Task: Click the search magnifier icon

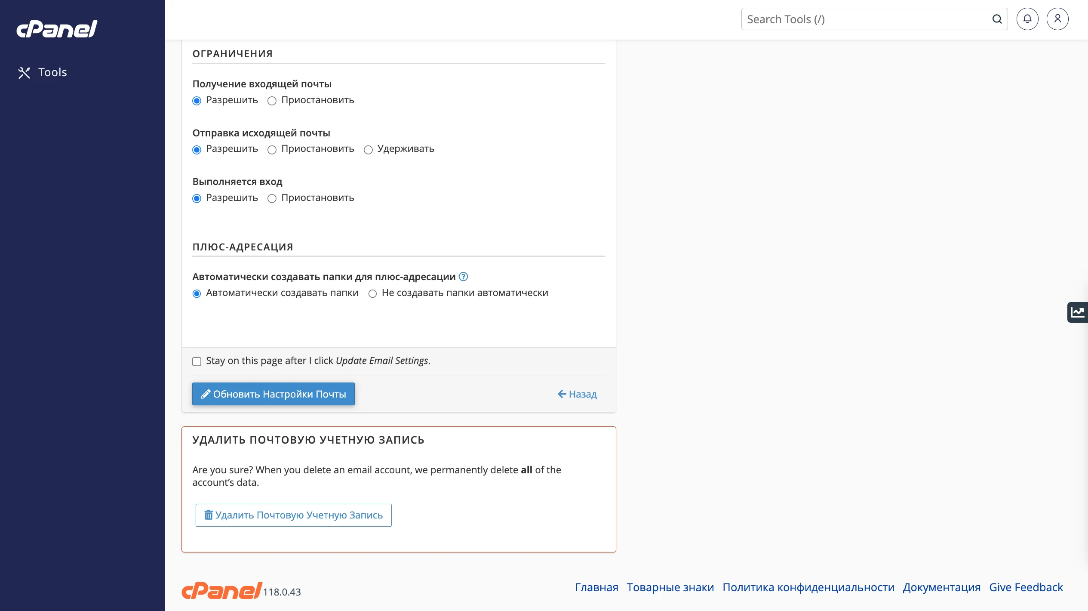Action: pyautogui.click(x=997, y=19)
